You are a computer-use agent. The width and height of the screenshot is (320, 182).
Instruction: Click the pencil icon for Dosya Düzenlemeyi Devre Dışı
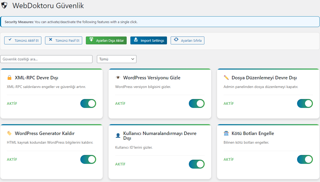(226, 78)
